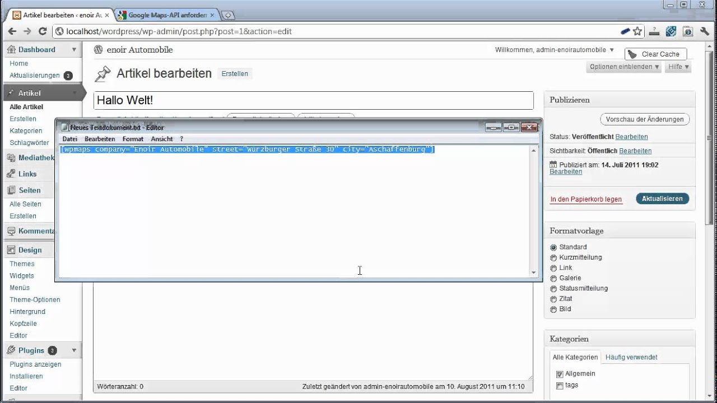Viewport: 717px width, 403px height.
Task: Open the Hilfe dropdown
Action: [678, 67]
